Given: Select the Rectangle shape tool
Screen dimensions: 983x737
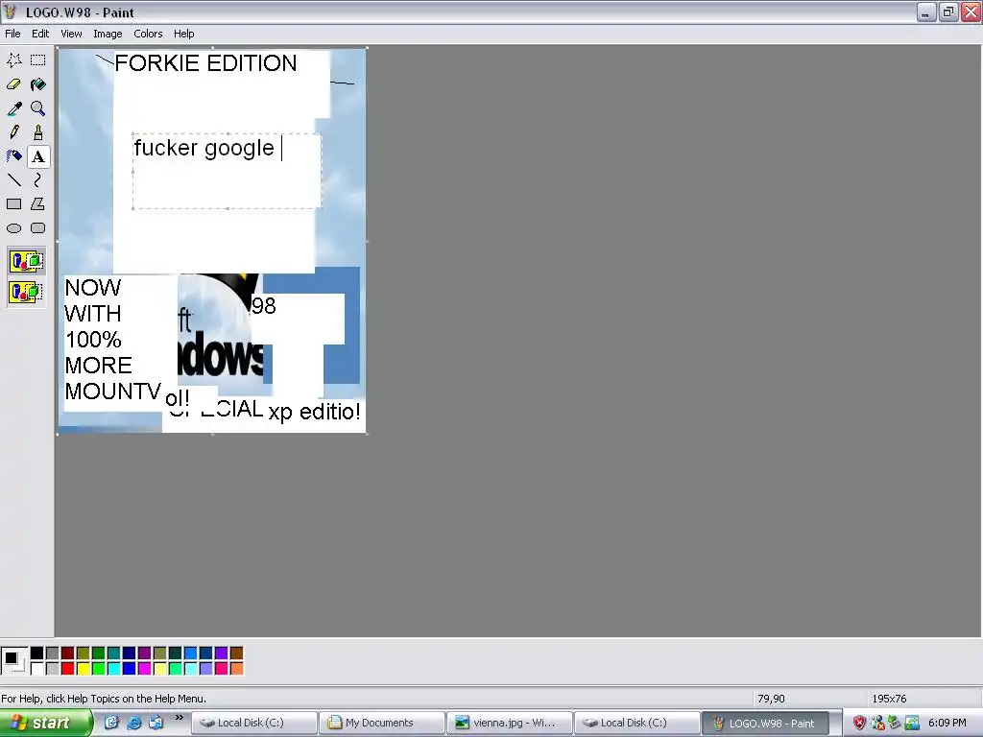Looking at the screenshot, I should coord(13,204).
